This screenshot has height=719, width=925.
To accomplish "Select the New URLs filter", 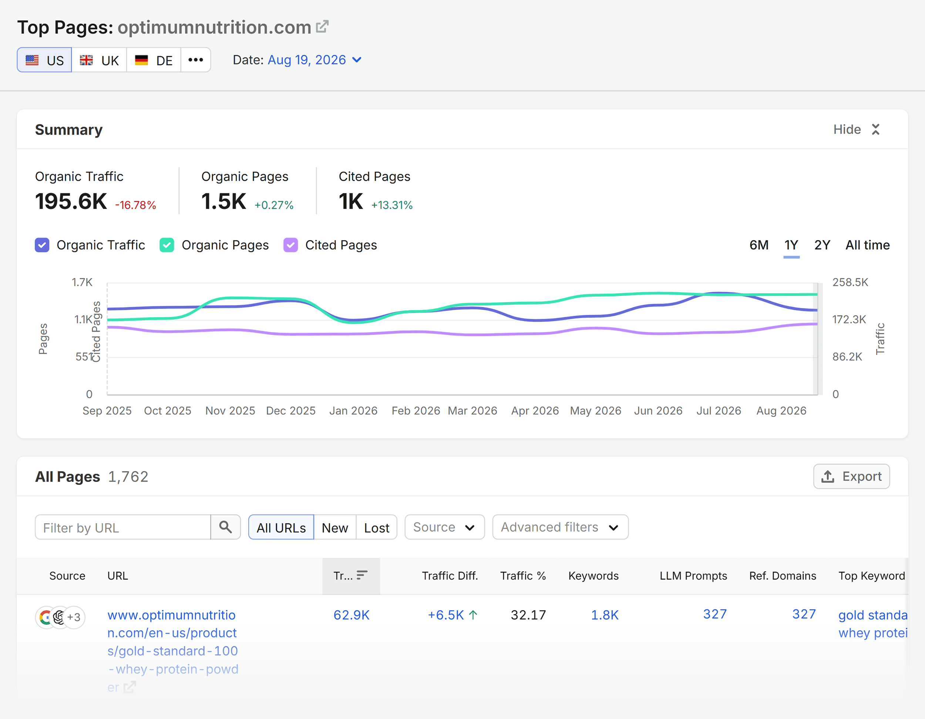I will [x=335, y=528].
